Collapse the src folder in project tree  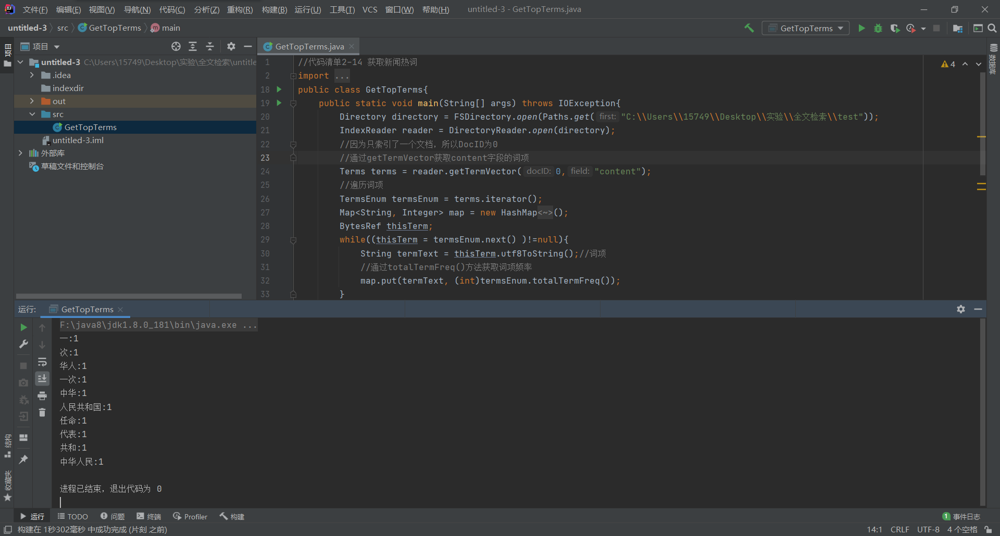32,114
